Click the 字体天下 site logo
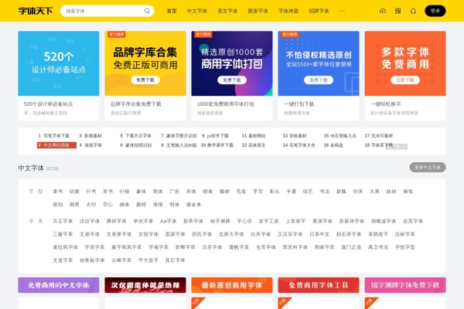Viewport: 464px width, 309px height. pyautogui.click(x=36, y=11)
